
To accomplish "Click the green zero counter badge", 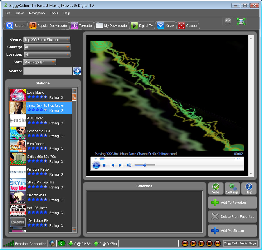I will click(x=61, y=243).
